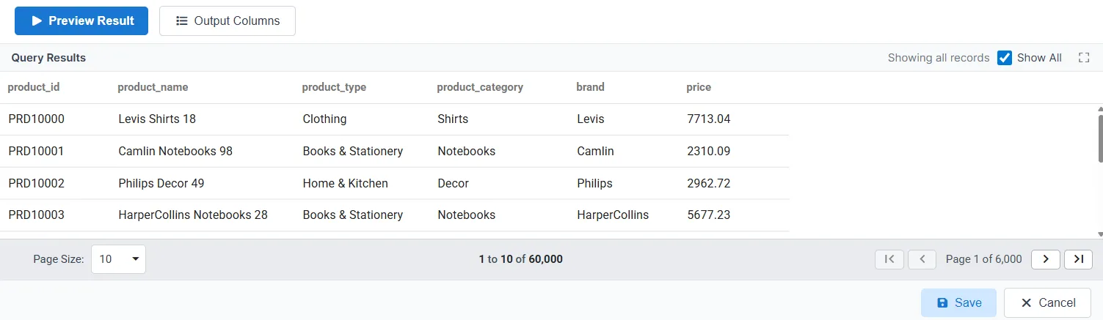Sort by the product_id column header
Image resolution: width=1103 pixels, height=320 pixels.
[x=34, y=87]
